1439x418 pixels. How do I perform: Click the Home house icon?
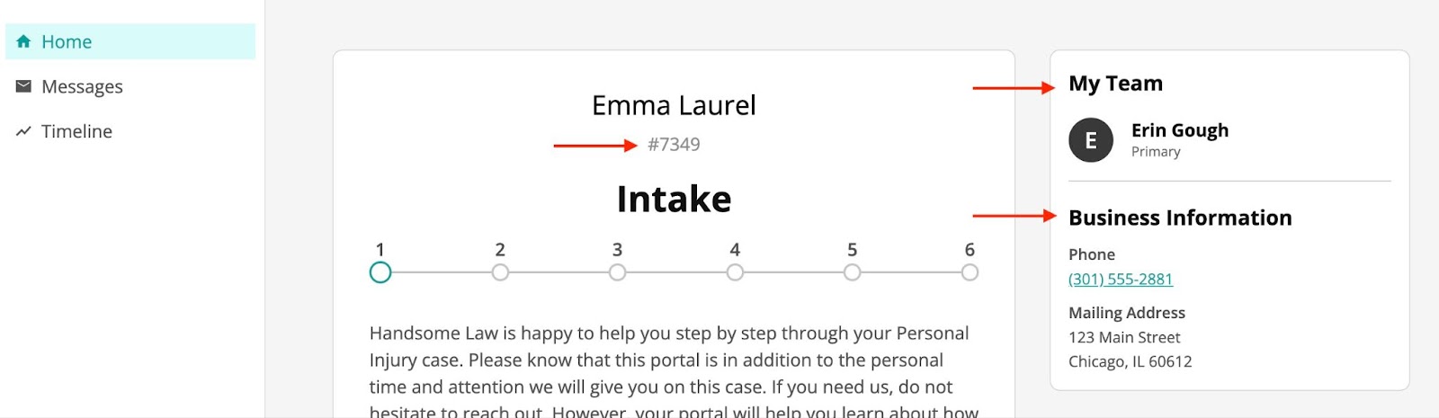click(23, 41)
